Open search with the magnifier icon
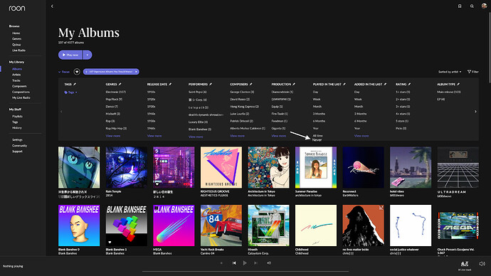 pos(472,6)
